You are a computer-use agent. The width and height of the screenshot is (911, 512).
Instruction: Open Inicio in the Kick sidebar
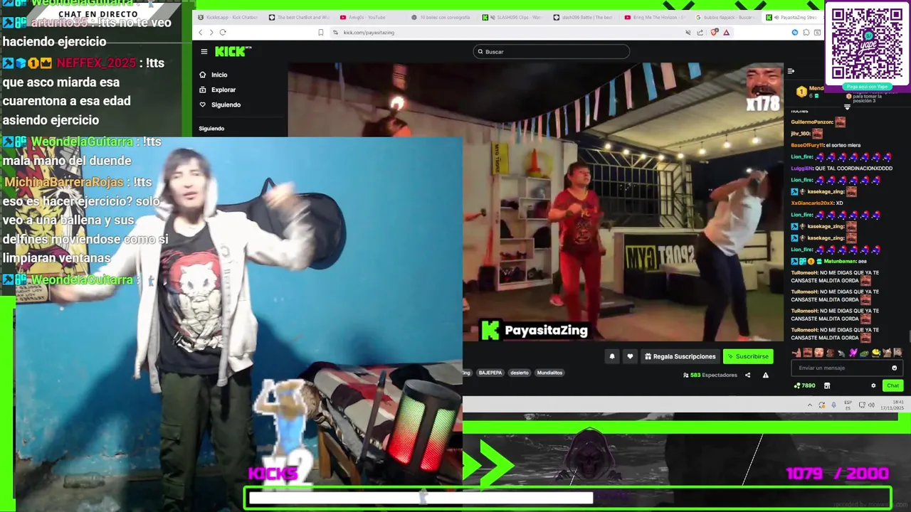click(214, 75)
